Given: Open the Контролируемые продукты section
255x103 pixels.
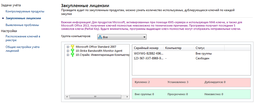Looking at the screenshot, I should tap(25, 12).
